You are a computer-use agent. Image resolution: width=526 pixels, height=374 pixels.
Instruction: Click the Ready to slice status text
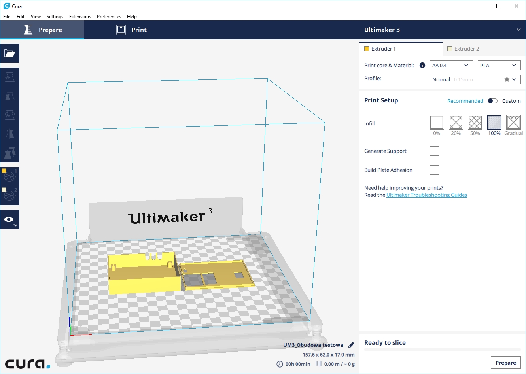coord(385,343)
